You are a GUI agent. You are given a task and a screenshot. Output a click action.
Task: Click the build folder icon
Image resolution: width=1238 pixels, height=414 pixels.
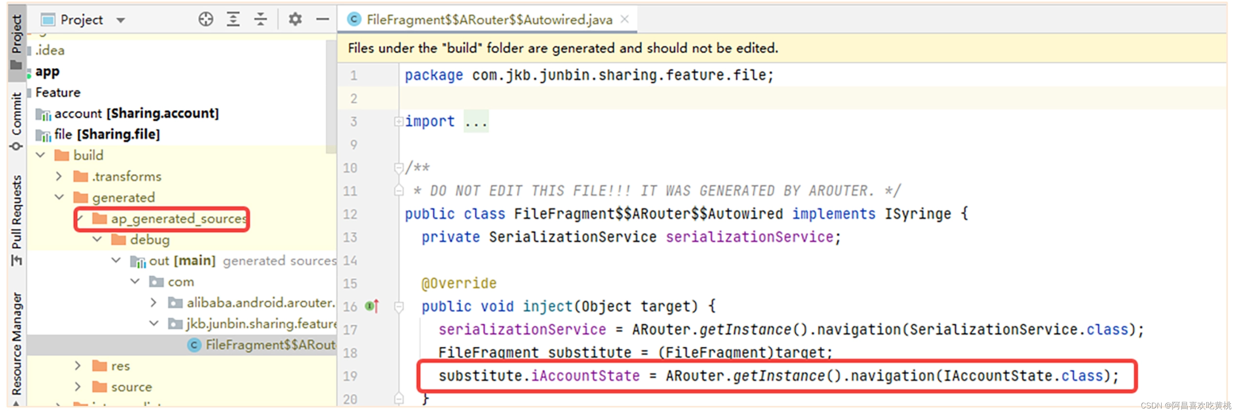point(62,155)
